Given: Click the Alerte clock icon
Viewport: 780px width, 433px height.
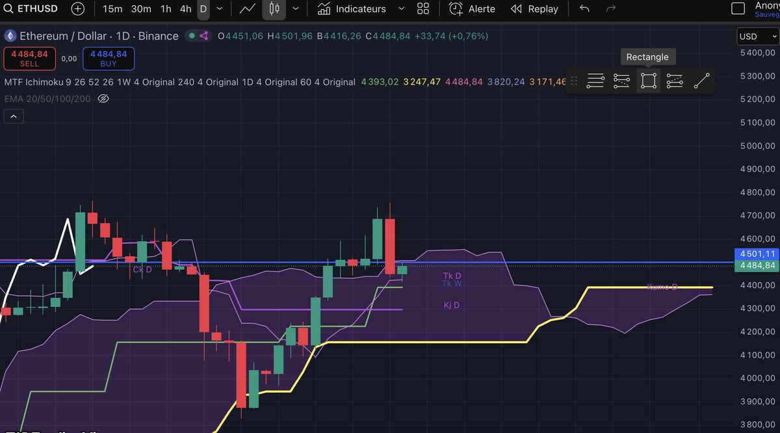Looking at the screenshot, I should (x=457, y=8).
